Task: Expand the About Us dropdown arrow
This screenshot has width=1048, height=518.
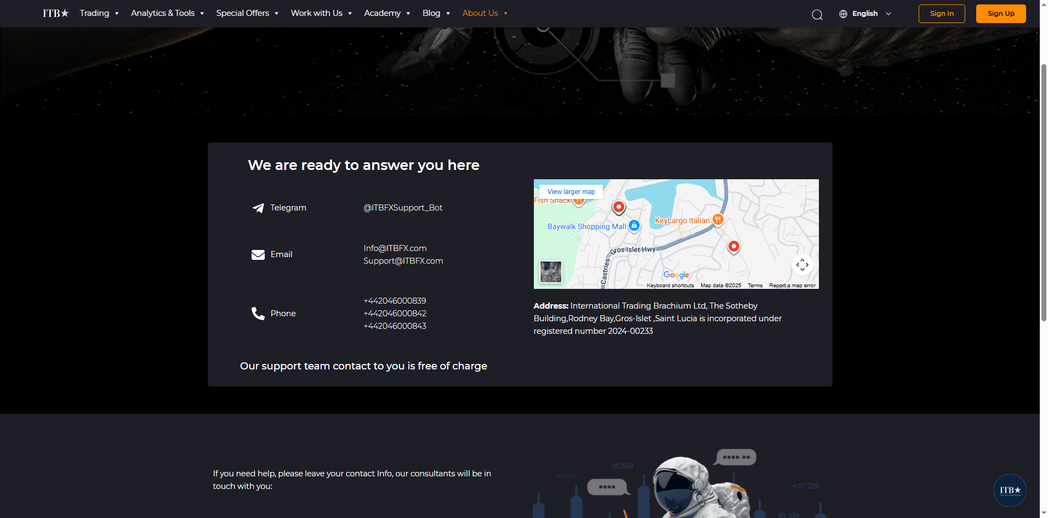Action: pos(505,14)
